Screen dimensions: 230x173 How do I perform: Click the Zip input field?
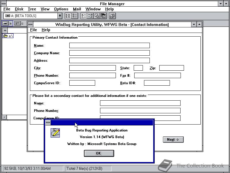(171, 68)
